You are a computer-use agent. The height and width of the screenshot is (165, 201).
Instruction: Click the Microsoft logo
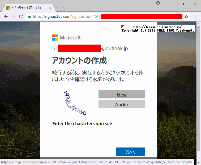[66, 37]
